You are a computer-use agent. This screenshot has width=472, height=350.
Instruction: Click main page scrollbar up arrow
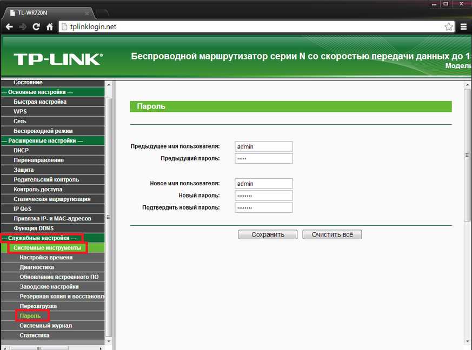pos(468,85)
